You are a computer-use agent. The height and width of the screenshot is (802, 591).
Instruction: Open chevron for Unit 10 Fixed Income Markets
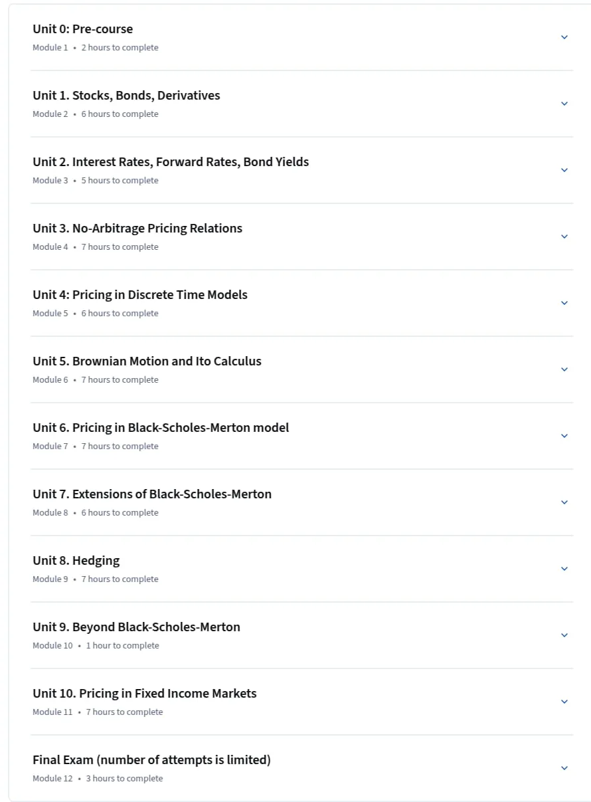[564, 702]
